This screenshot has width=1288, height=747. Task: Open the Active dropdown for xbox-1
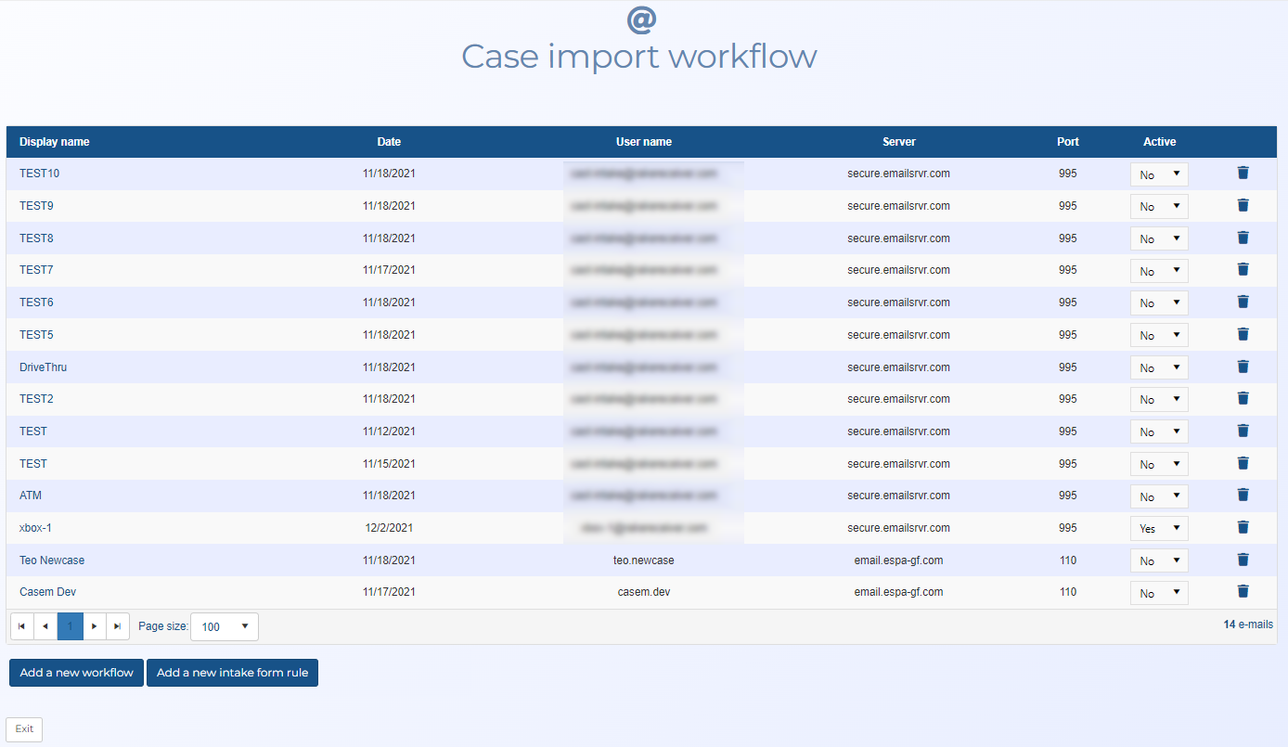pos(1158,529)
